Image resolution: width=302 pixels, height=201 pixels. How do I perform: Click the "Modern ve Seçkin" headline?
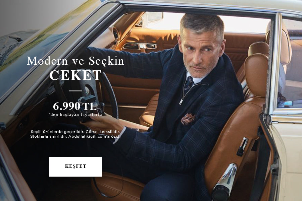tap(75, 61)
